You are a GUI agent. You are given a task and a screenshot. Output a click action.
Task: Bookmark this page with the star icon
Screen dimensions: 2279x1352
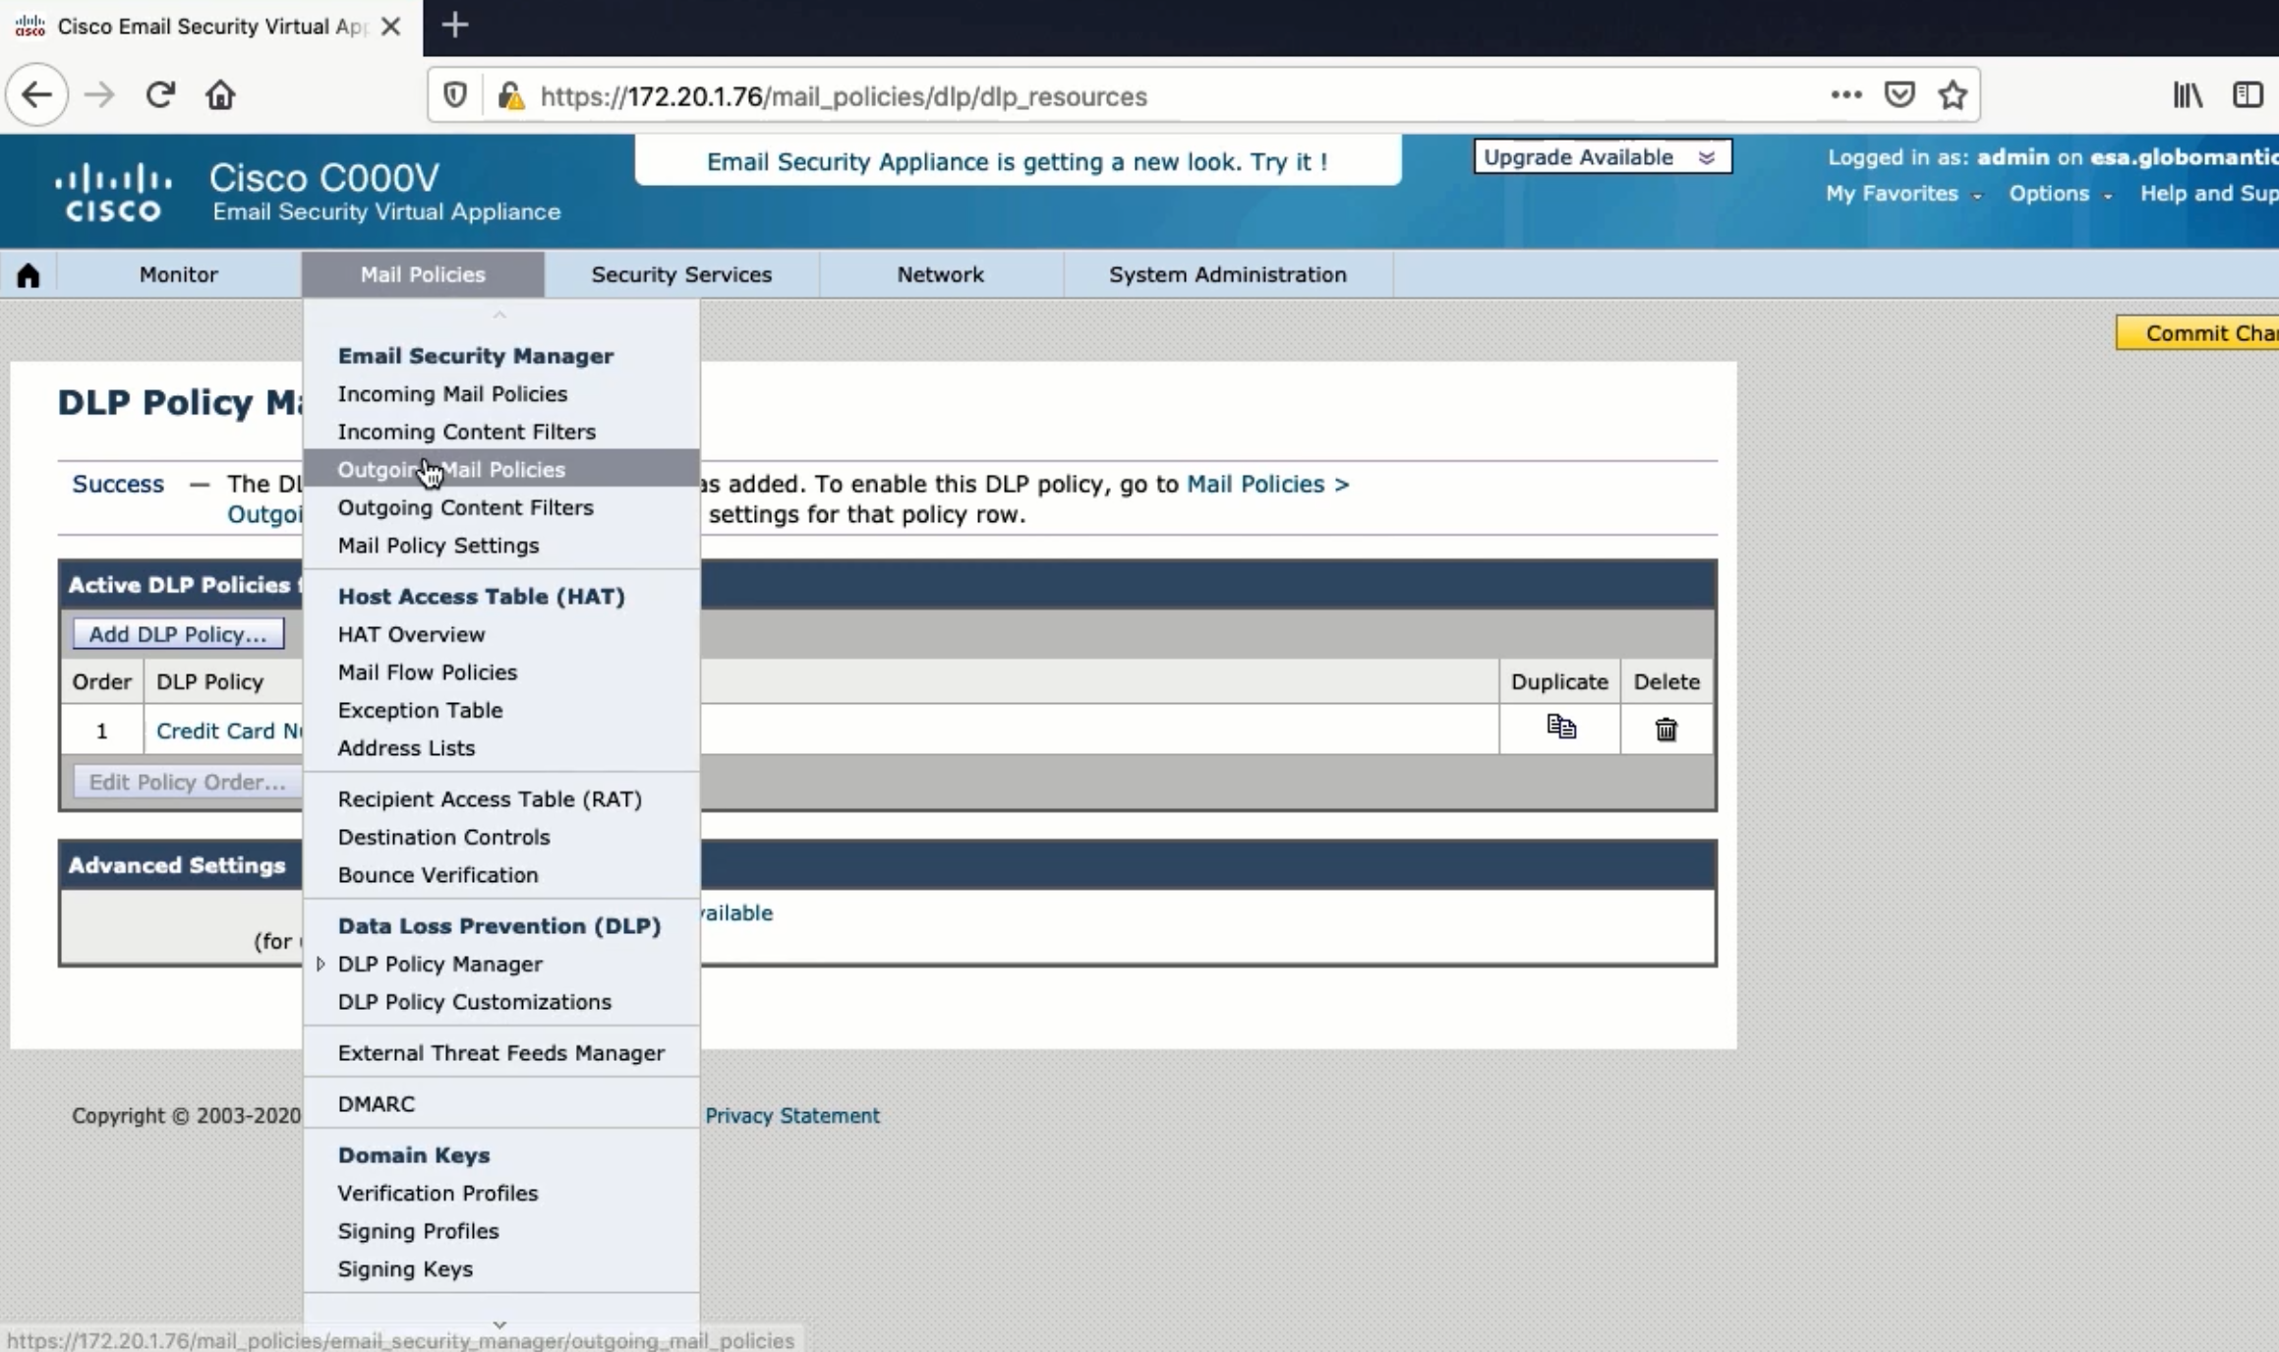(1953, 95)
